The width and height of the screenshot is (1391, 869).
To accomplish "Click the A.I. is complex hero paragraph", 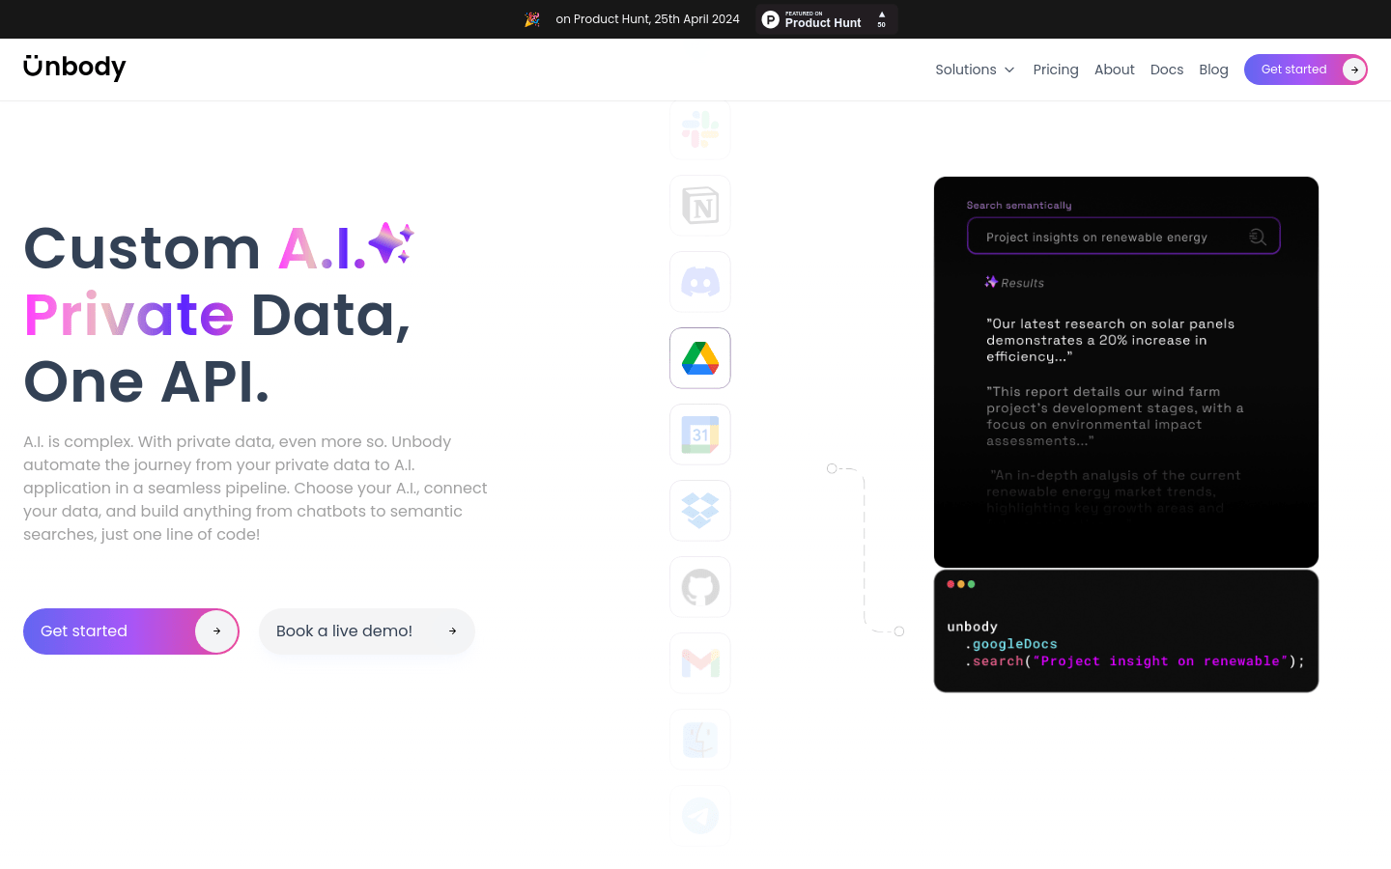I will point(255,488).
